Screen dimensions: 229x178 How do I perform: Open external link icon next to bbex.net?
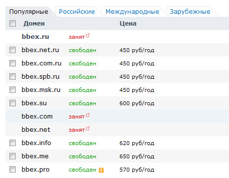pyautogui.click(x=87, y=128)
